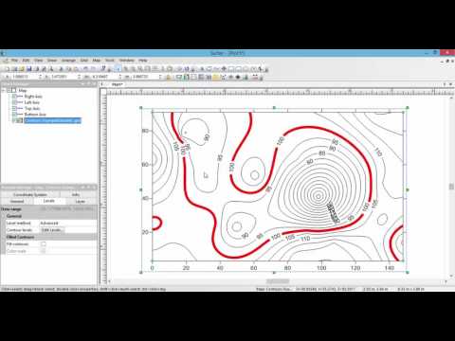Toggle visibility checkbox for Right Axis
The image size is (455, 341).
(x=14, y=97)
